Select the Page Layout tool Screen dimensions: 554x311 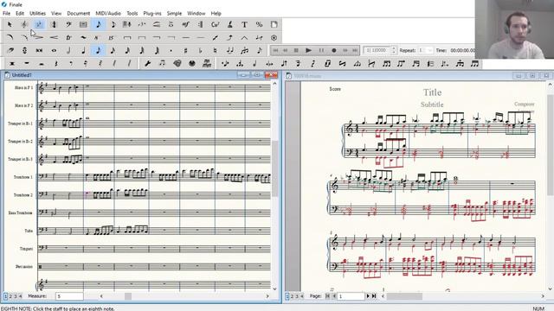[x=274, y=24]
